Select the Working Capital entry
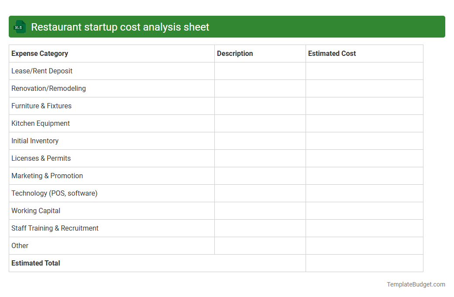The width and height of the screenshot is (454, 297). [x=36, y=211]
